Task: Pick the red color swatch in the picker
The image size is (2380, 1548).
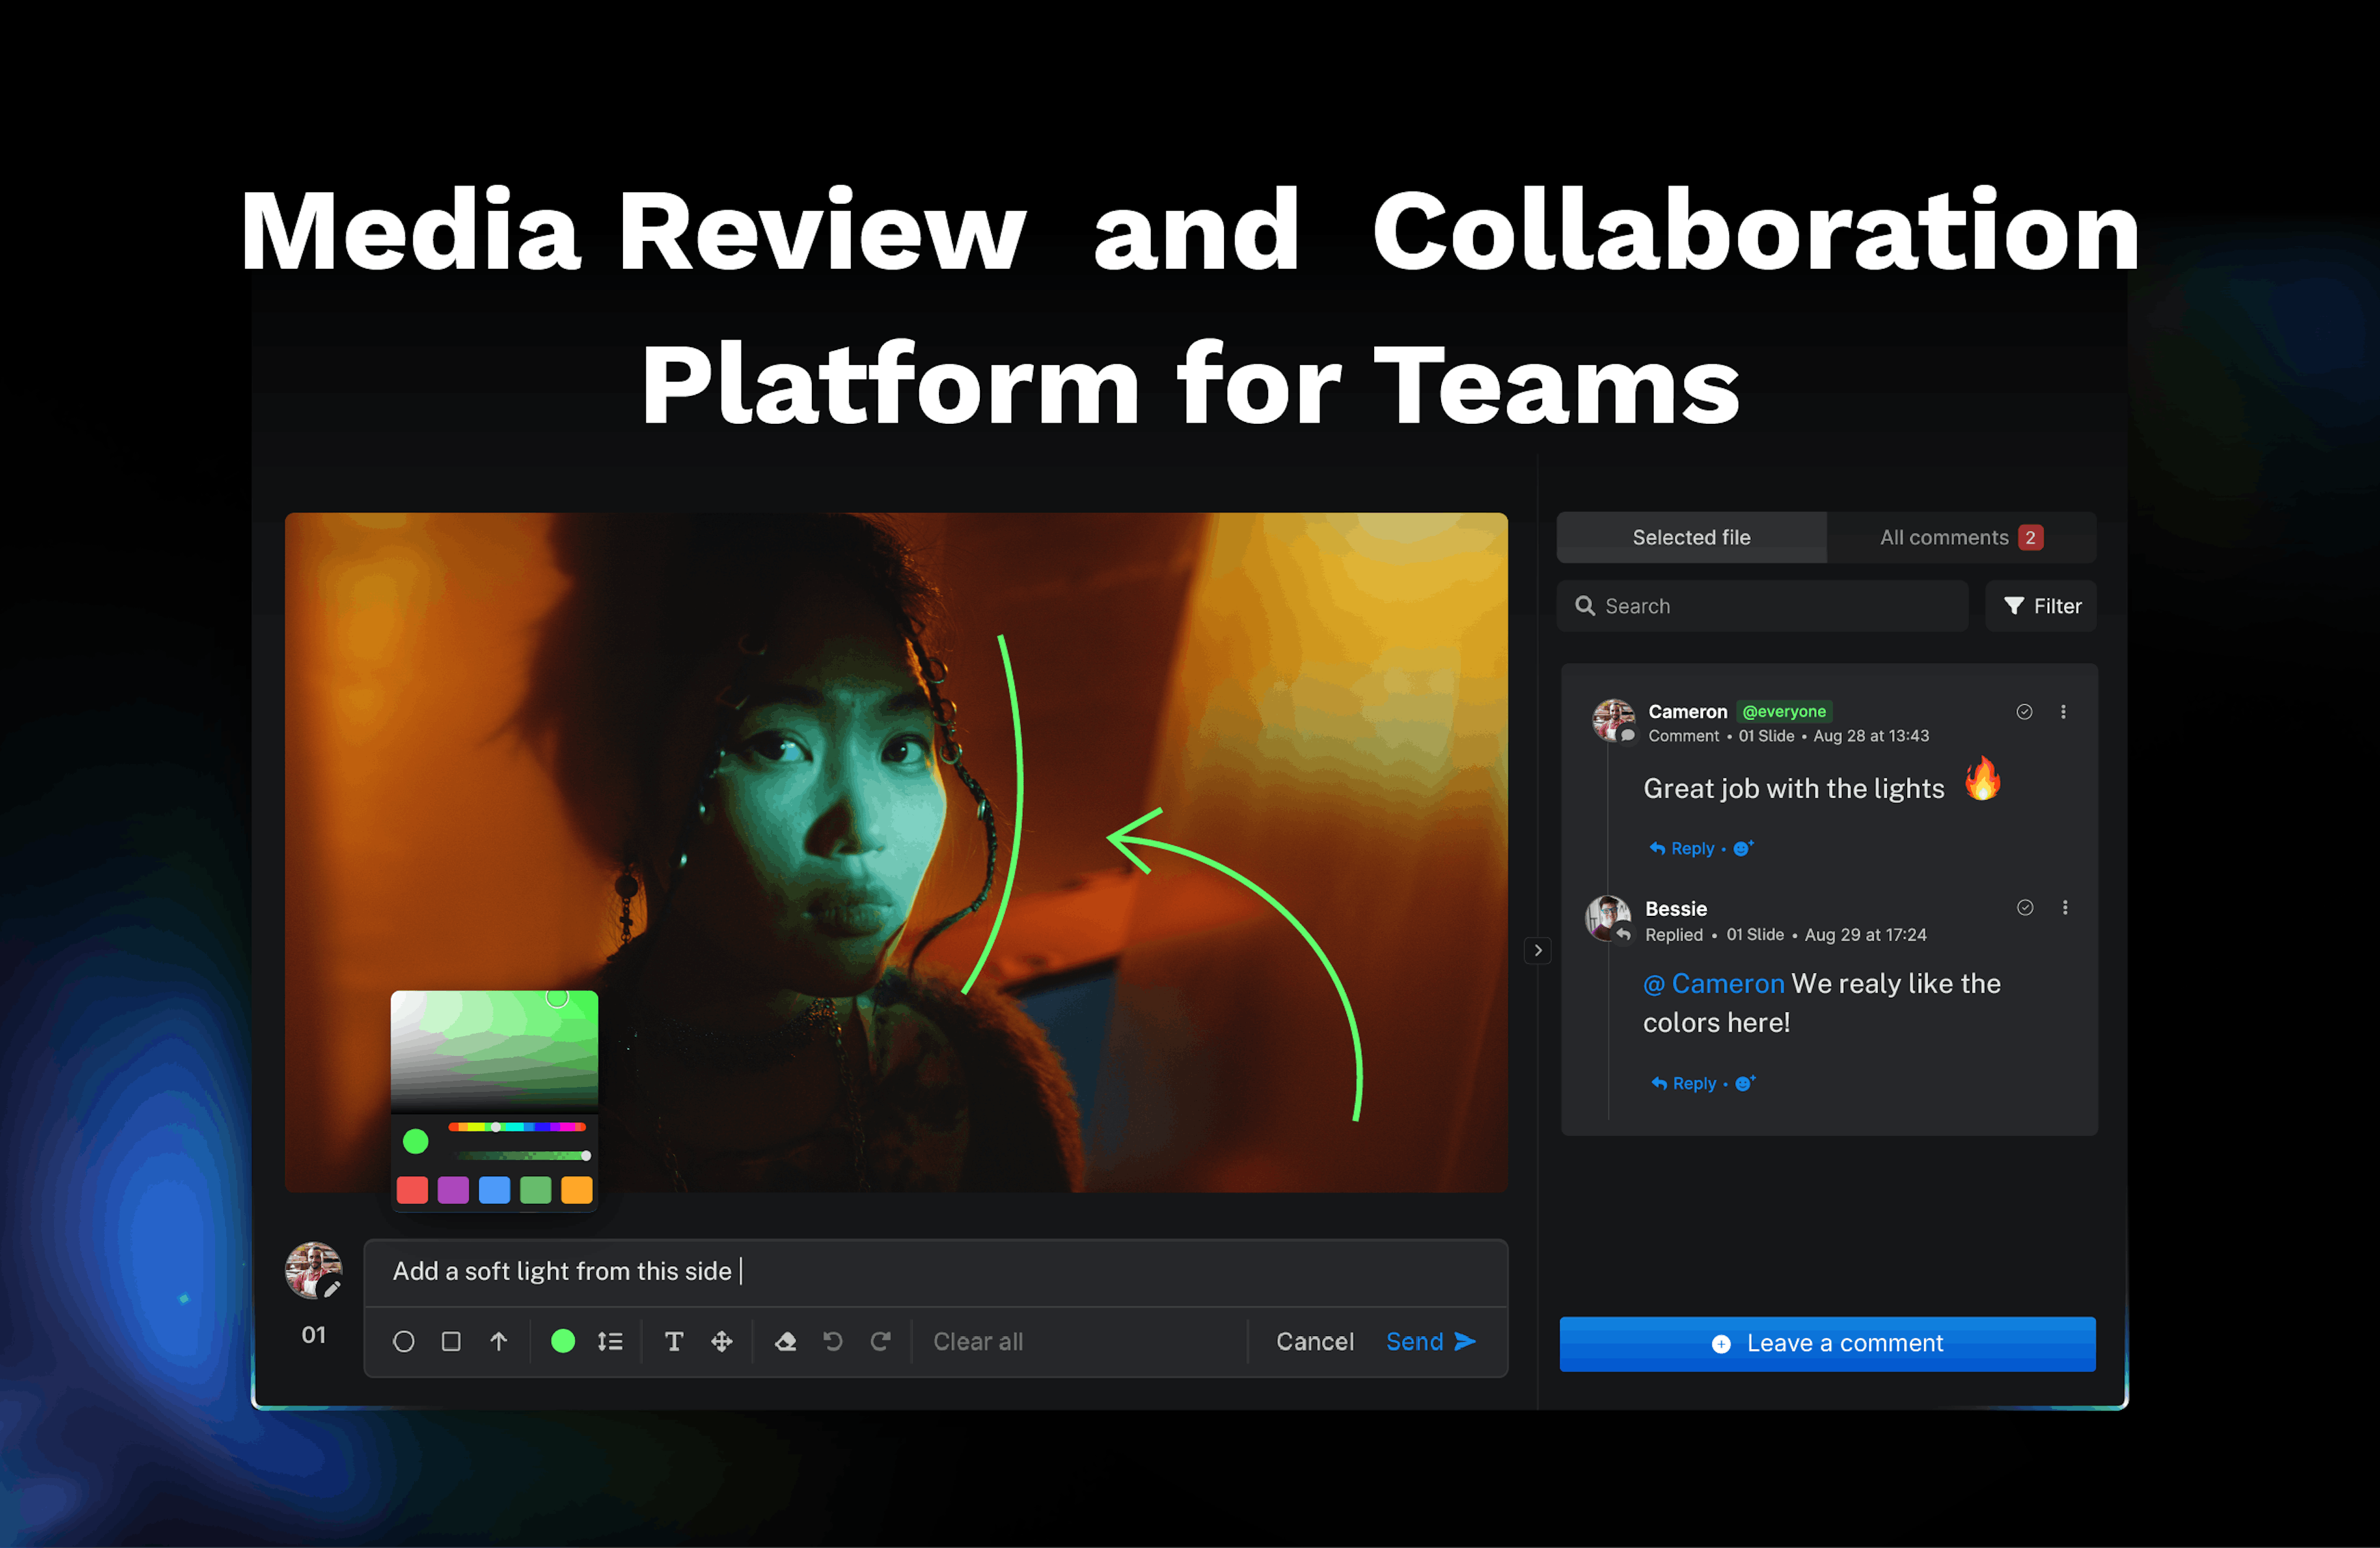Action: 411,1190
